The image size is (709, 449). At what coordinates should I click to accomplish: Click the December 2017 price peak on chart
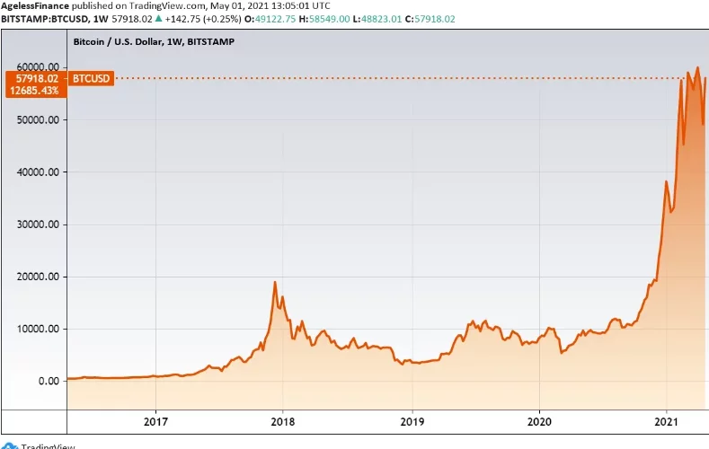pos(274,283)
